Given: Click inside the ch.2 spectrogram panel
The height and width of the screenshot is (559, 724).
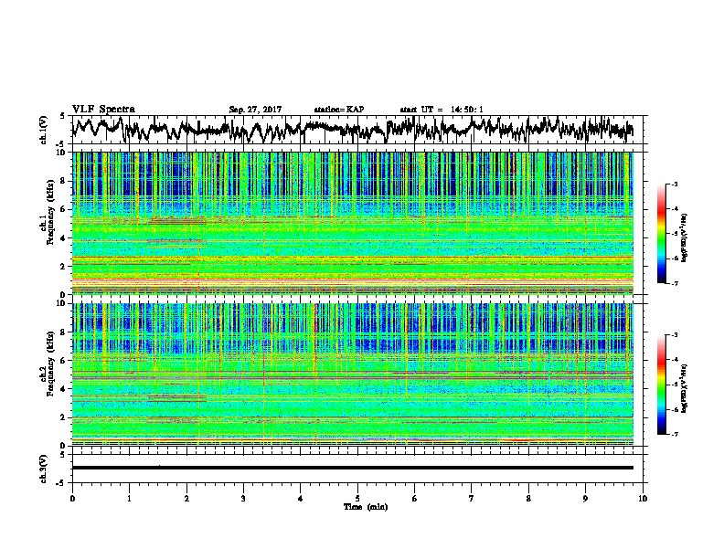Looking at the screenshot, I should pyautogui.click(x=352, y=374).
